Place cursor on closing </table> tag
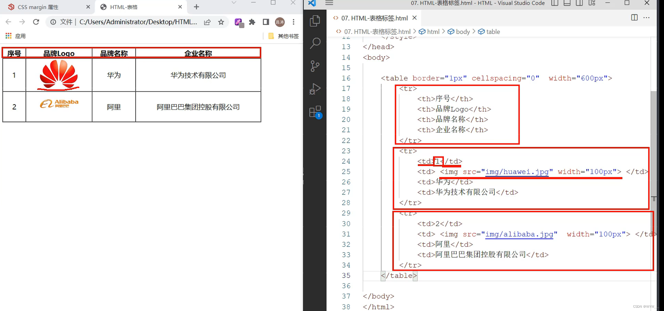The image size is (664, 311). click(x=399, y=275)
